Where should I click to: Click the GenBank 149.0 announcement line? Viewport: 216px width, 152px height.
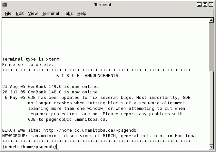pyautogui.click(x=51, y=86)
